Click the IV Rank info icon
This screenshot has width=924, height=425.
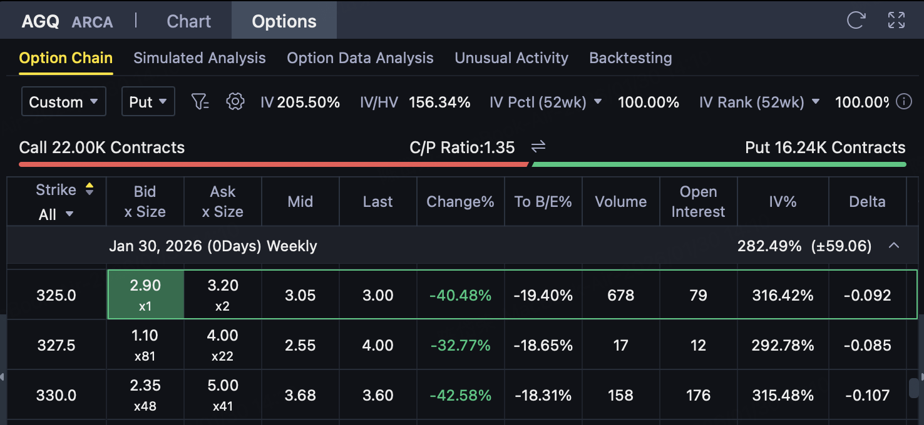click(x=904, y=102)
